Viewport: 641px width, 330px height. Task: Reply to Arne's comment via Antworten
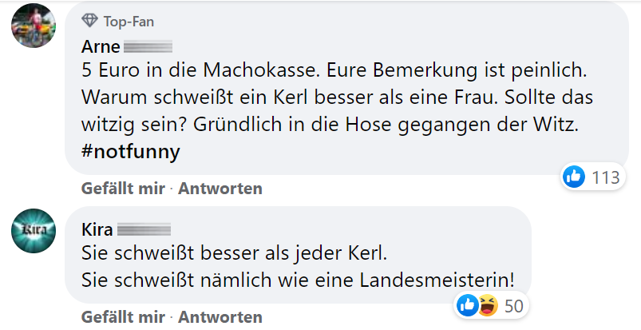click(220, 189)
